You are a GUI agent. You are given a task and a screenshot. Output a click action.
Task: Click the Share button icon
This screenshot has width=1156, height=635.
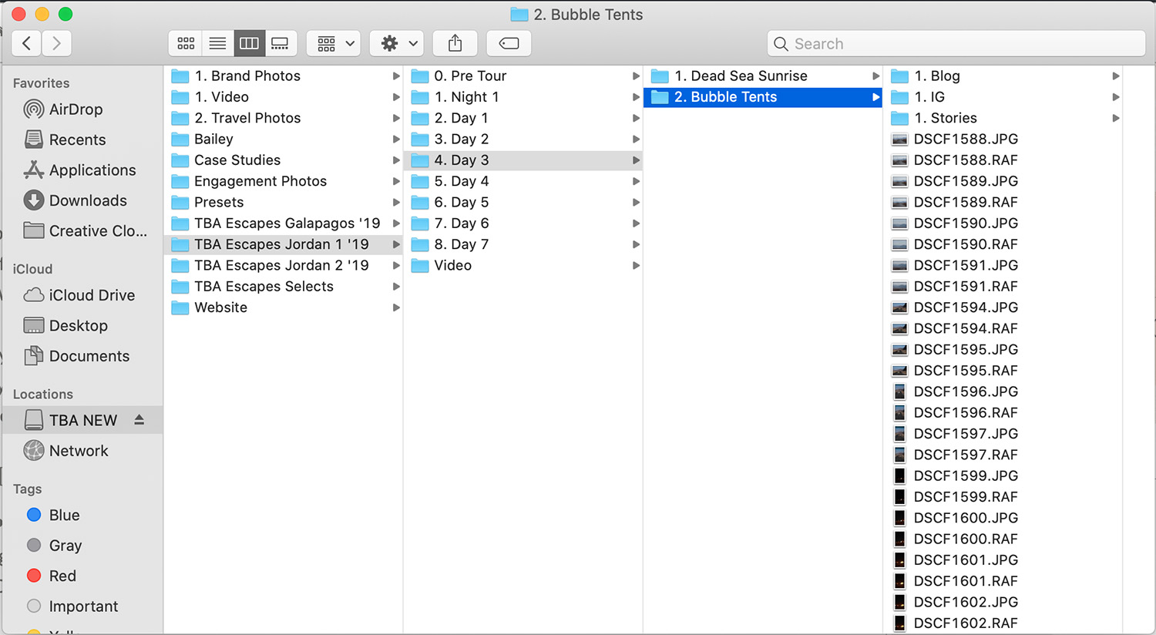tap(455, 44)
